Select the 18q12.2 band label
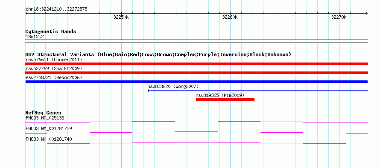This screenshot has width=380, height=168. tap(35, 37)
